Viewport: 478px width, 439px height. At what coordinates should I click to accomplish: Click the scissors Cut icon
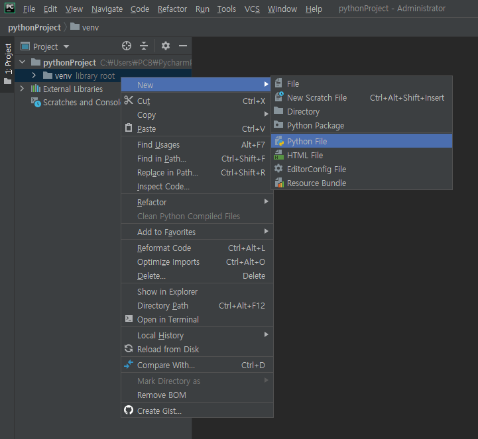pos(129,100)
